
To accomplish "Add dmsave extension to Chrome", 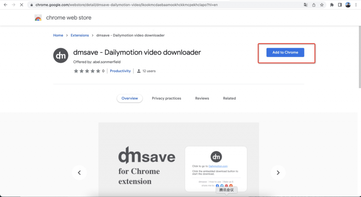I will click(285, 53).
